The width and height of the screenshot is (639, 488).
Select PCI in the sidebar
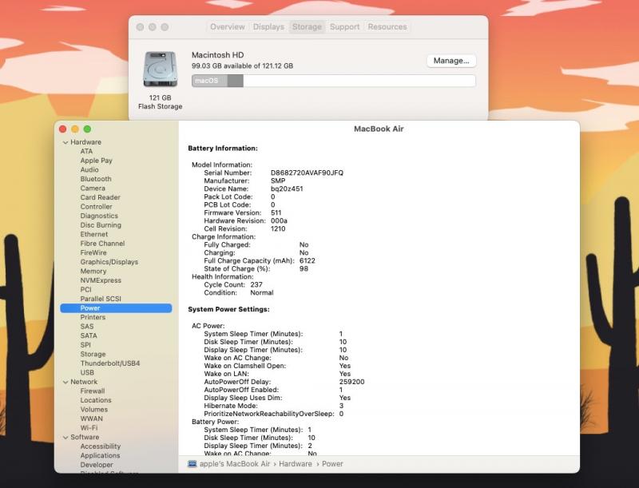point(85,290)
